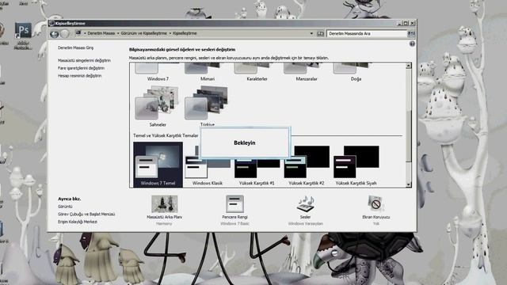Select the Doğa theme
The width and height of the screenshot is (507, 285).
pos(356,72)
